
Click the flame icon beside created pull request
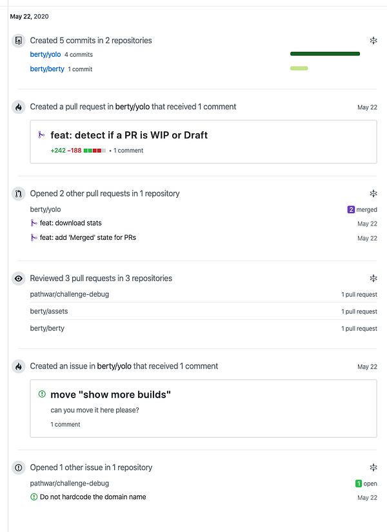[x=19, y=107]
